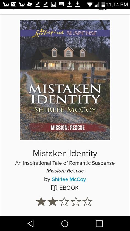
Task: Tap the last download notification icon
Action: [77, 4]
